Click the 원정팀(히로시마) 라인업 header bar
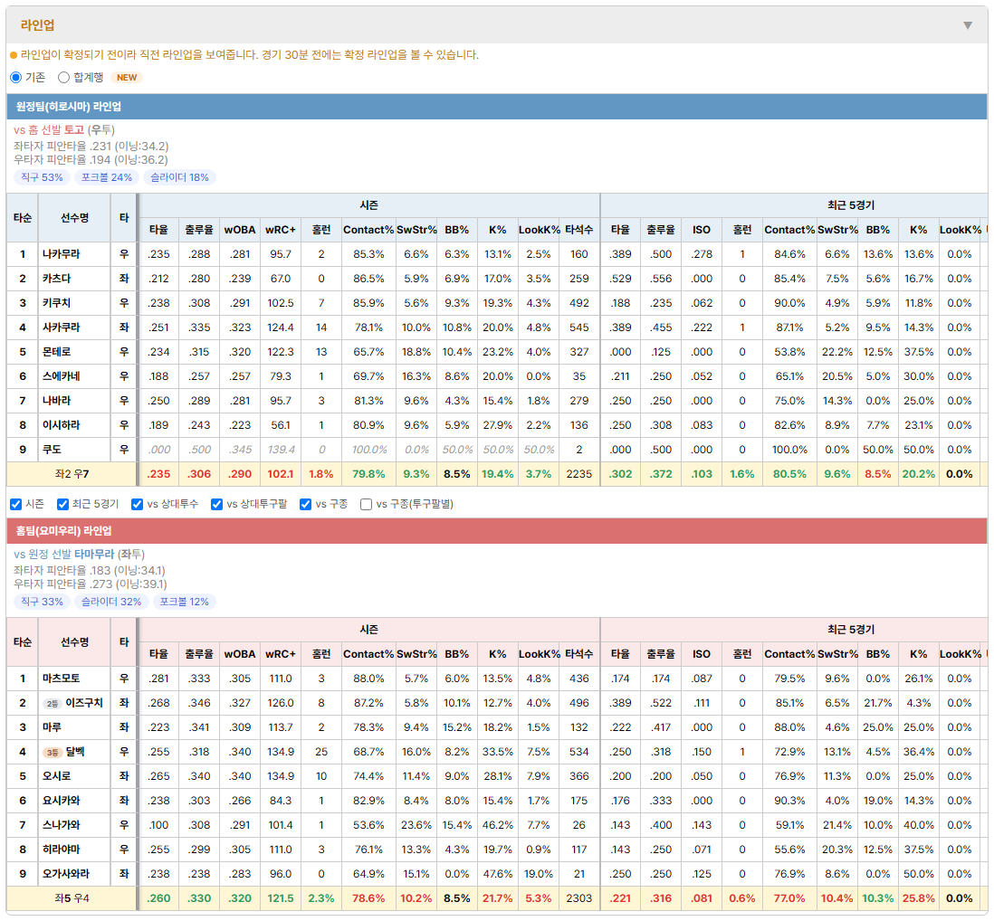Viewport: 994px width, 921px height. point(497,107)
